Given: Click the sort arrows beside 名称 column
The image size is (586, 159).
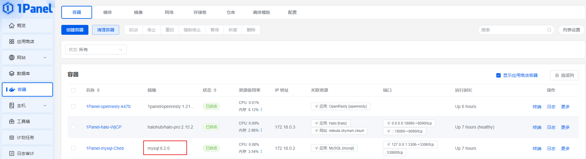Looking at the screenshot, I should point(98,90).
